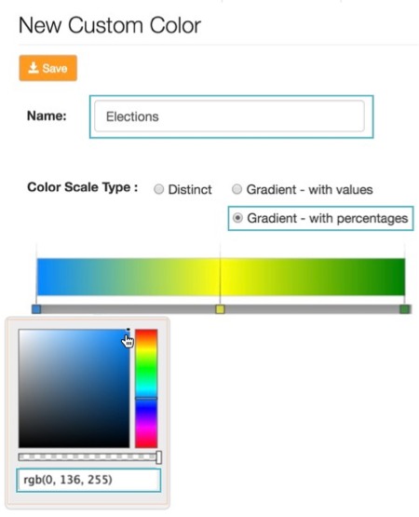
Task: Select the yellow middle color stop
Action: tap(220, 309)
